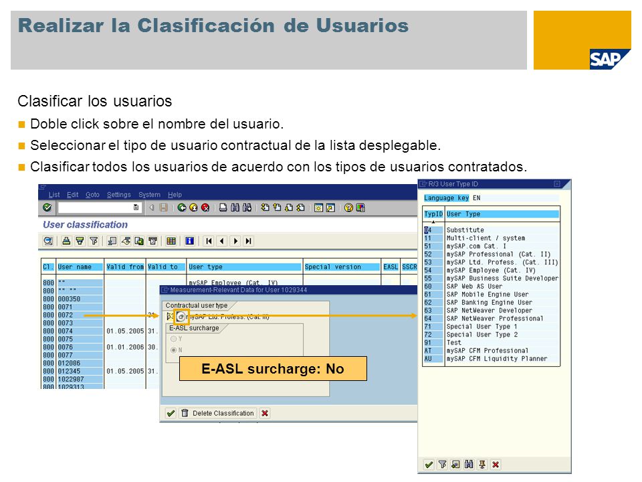This screenshot has width=642, height=482.
Task: Click the contractual user type code field
Action: [x=171, y=317]
